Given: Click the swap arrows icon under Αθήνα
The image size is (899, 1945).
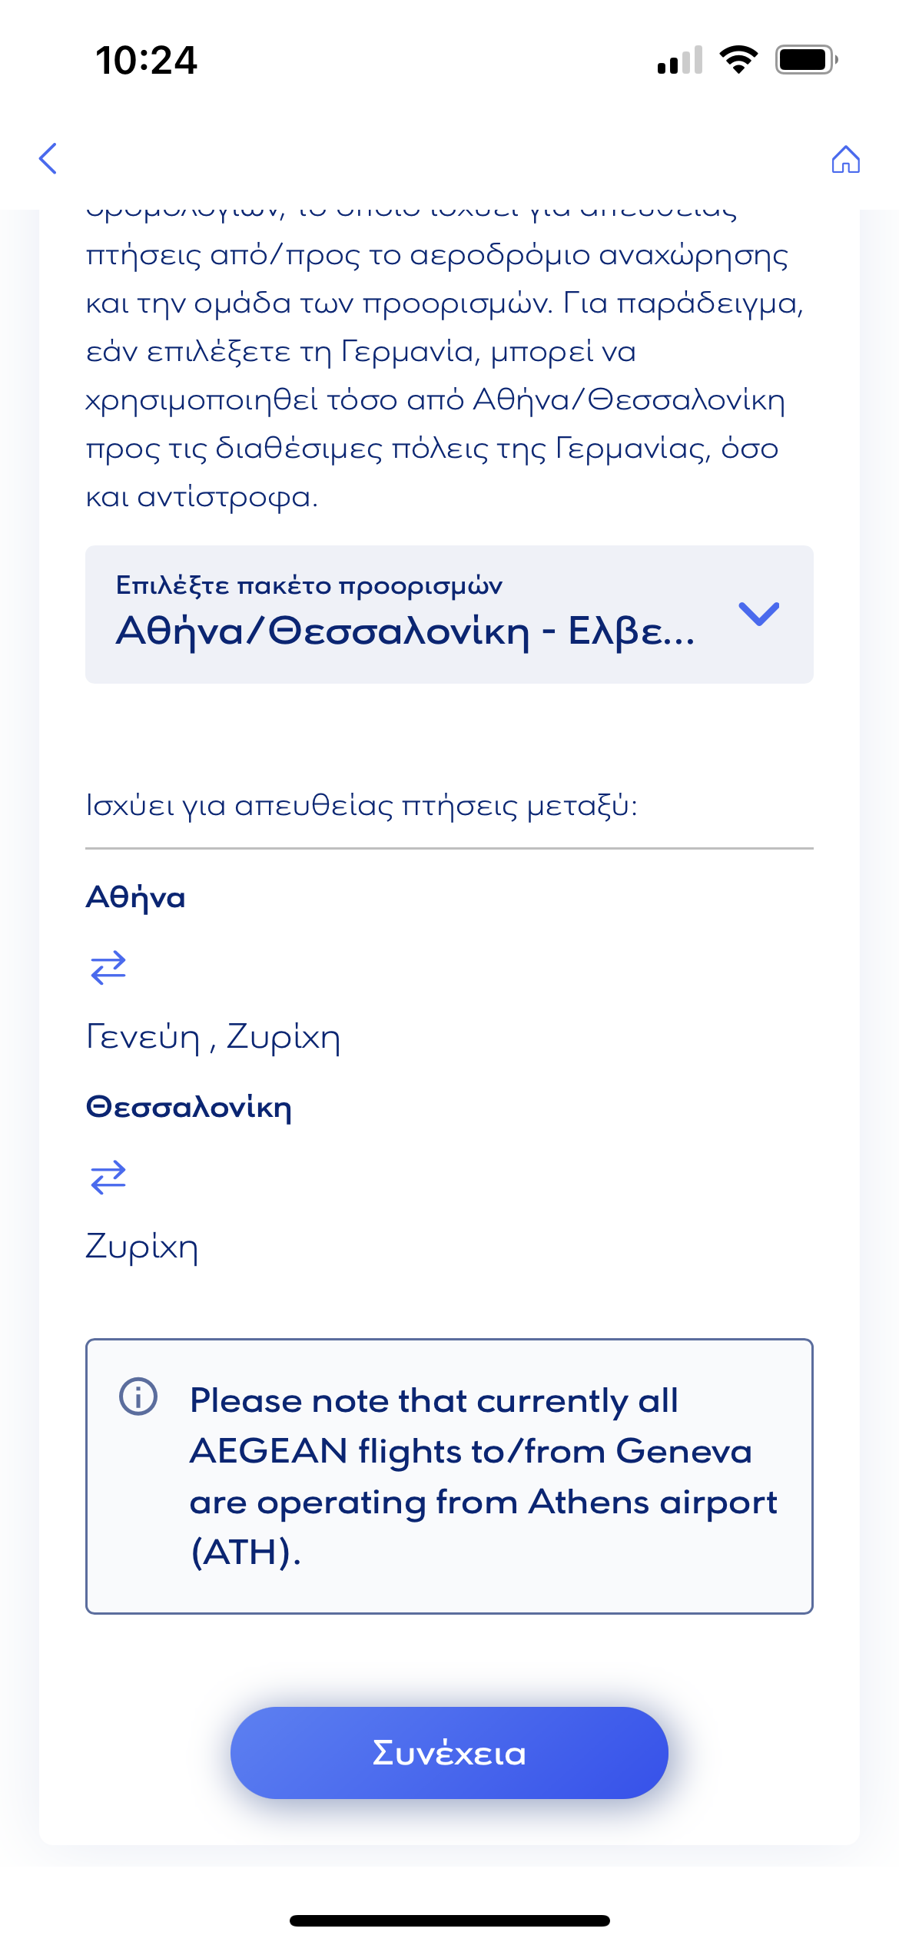Looking at the screenshot, I should (x=108, y=967).
